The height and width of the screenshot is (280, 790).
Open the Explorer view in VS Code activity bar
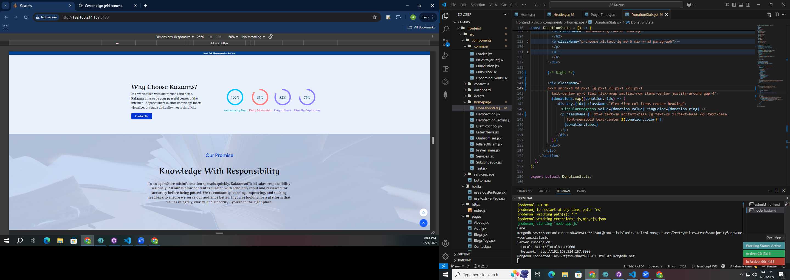point(445,16)
